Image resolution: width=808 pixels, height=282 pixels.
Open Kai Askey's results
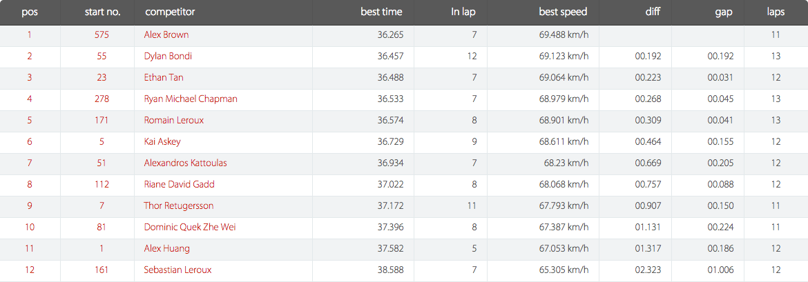(162, 142)
